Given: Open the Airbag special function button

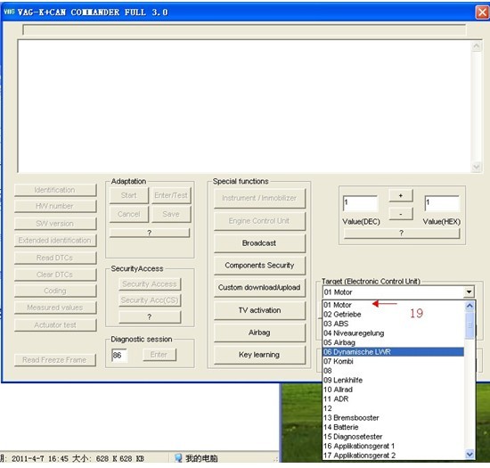Looking at the screenshot, I should 259,333.
